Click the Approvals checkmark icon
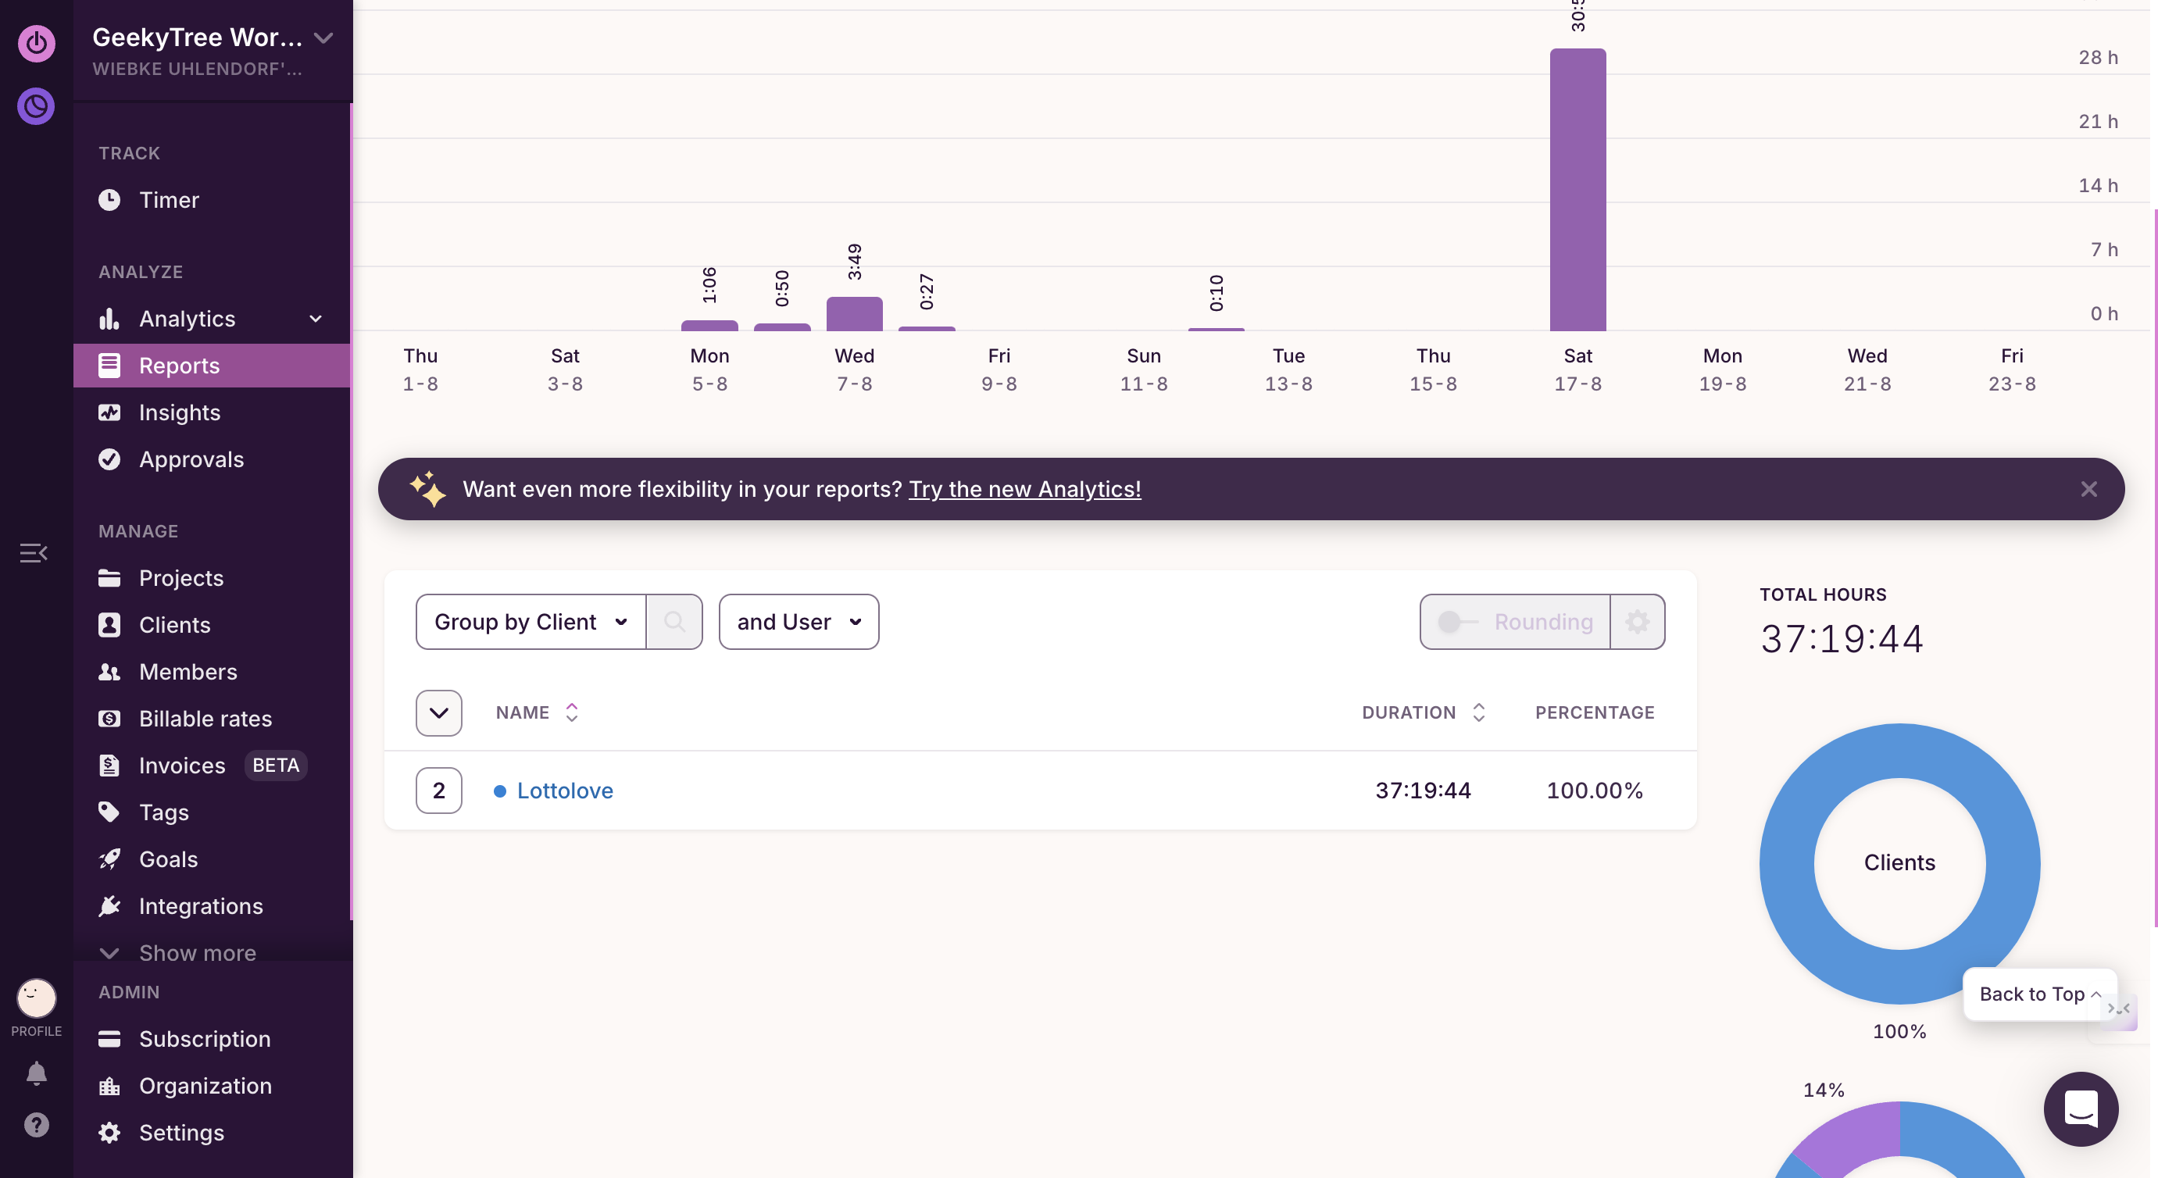Viewport: 2158px width, 1178px height. tap(109, 459)
